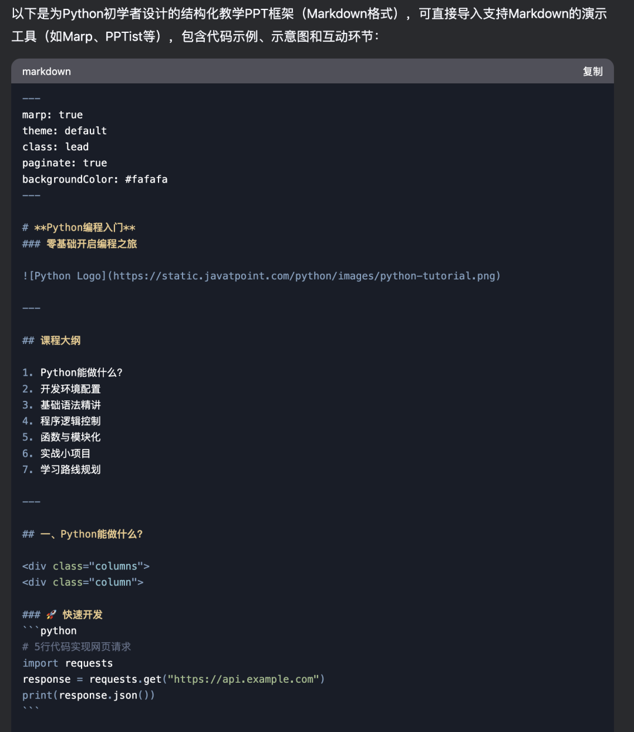This screenshot has width=634, height=732.
Task: Select the line 'class: lead'
Action: point(56,147)
